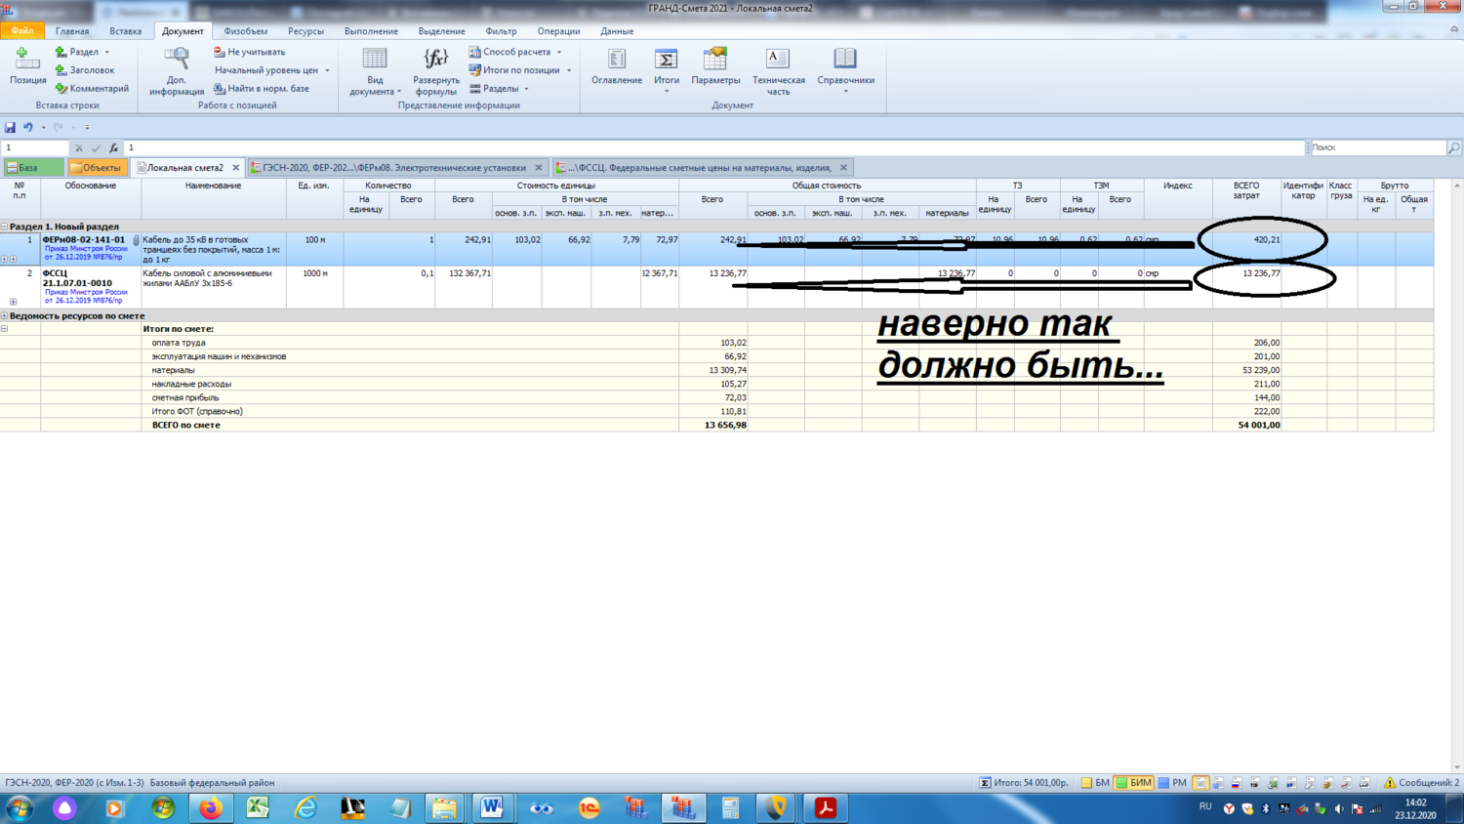This screenshot has width=1464, height=824.
Task: Open Сообщений: 2 warnings in status bar
Action: 1421,783
